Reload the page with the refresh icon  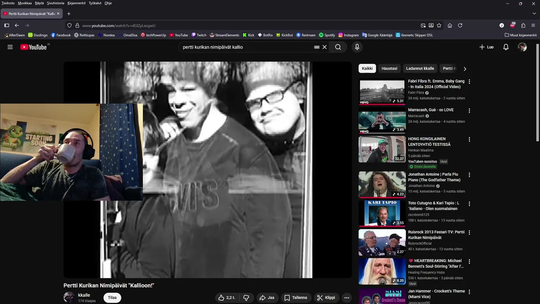pyautogui.click(x=460, y=25)
